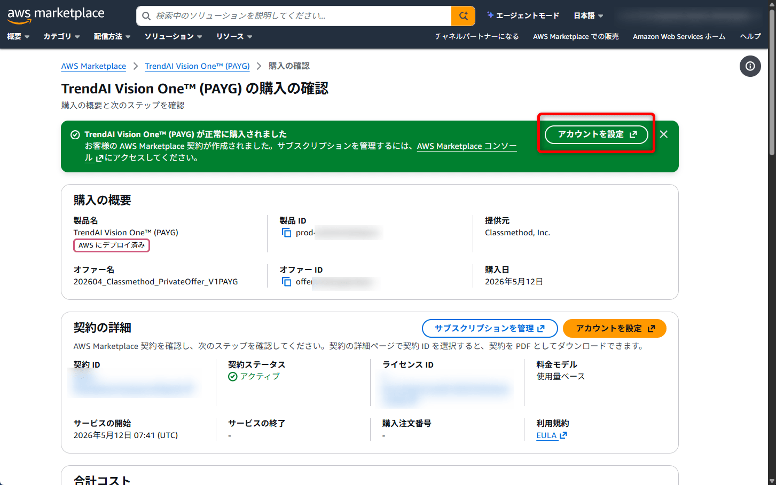
Task: Click AWS Marketplace breadcrumb link
Action: click(x=93, y=66)
